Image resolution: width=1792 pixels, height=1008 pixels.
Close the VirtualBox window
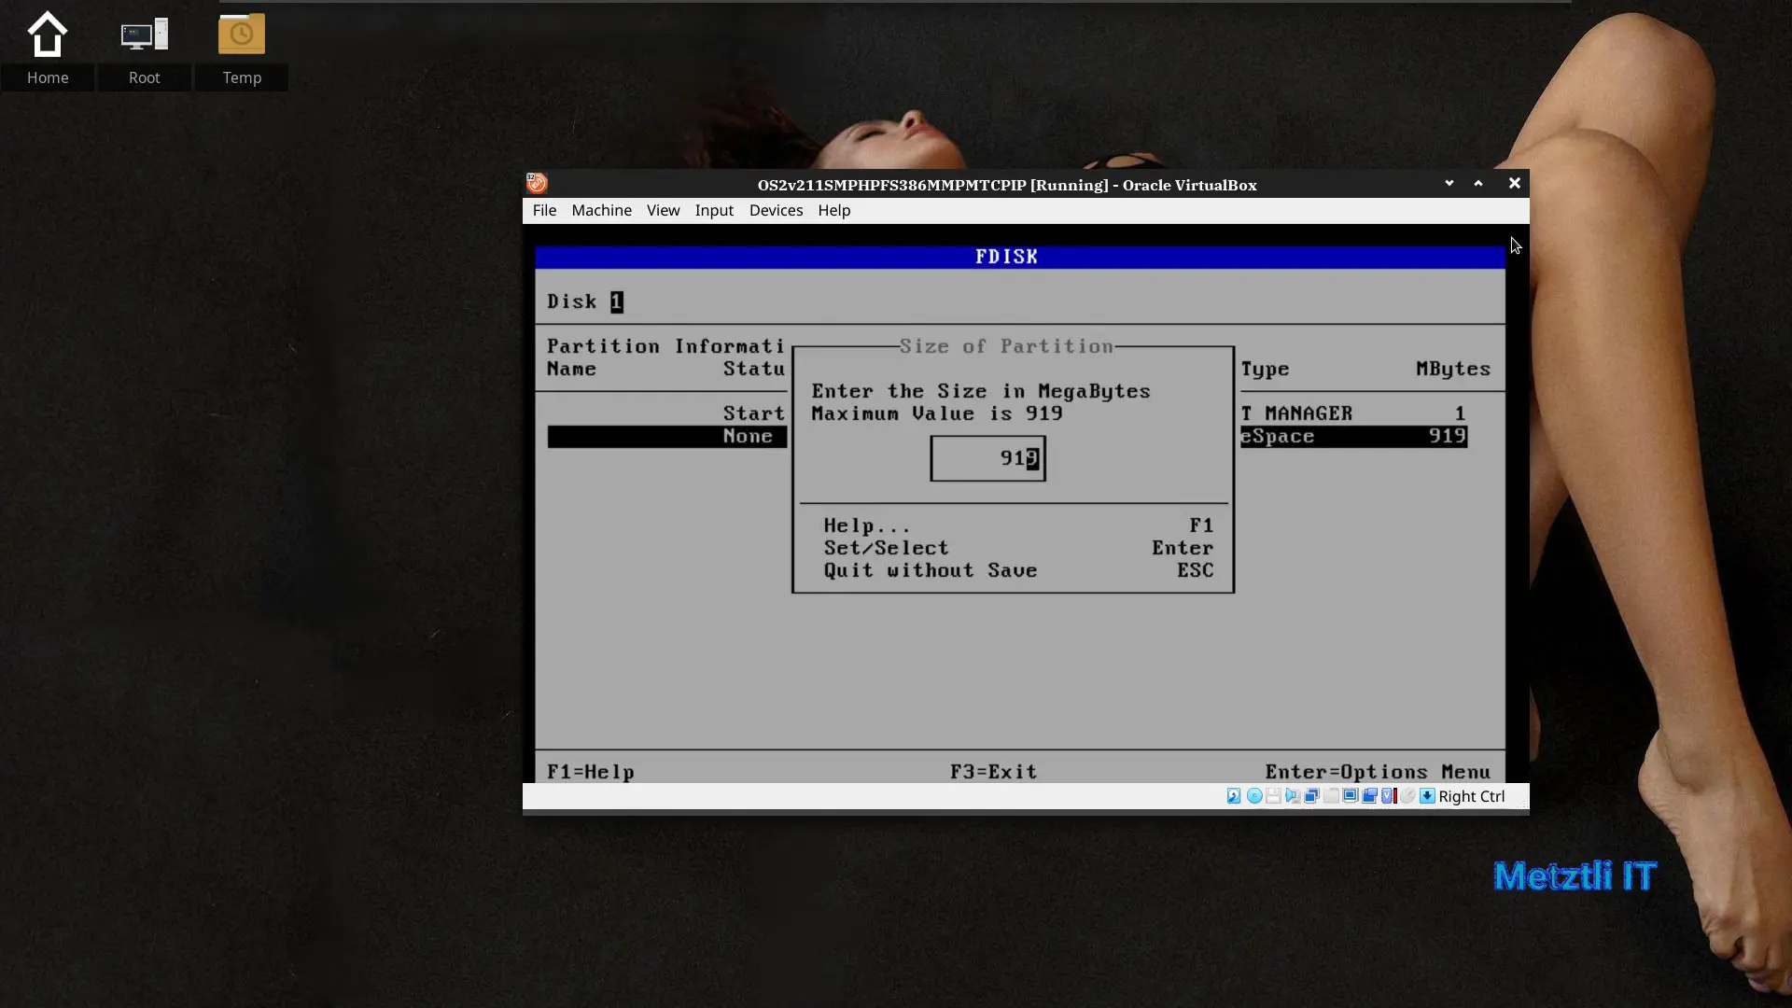click(1514, 183)
